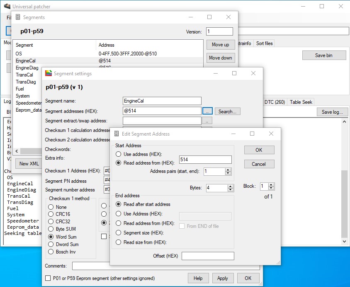The height and width of the screenshot is (287, 350).
Task: Click Save log... button
Action: point(332,112)
